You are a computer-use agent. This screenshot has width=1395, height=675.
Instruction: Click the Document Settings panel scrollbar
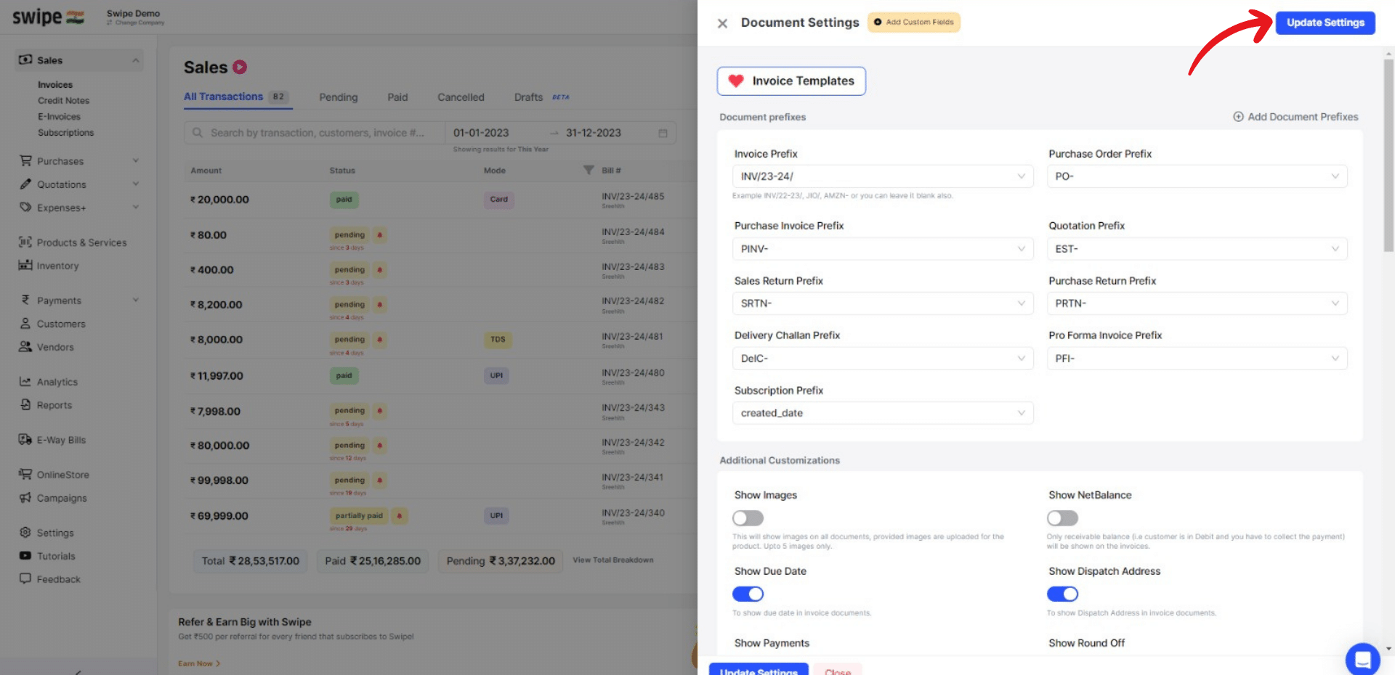point(1388,155)
